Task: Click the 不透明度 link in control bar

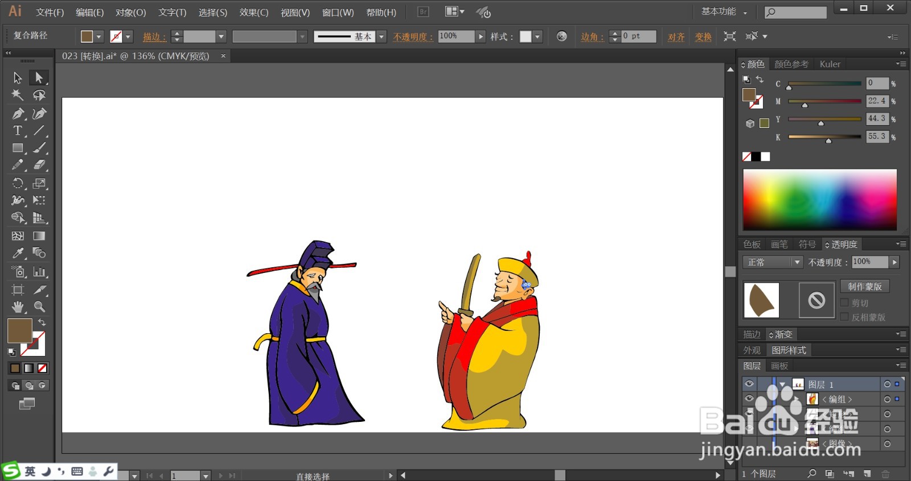Action: (413, 37)
